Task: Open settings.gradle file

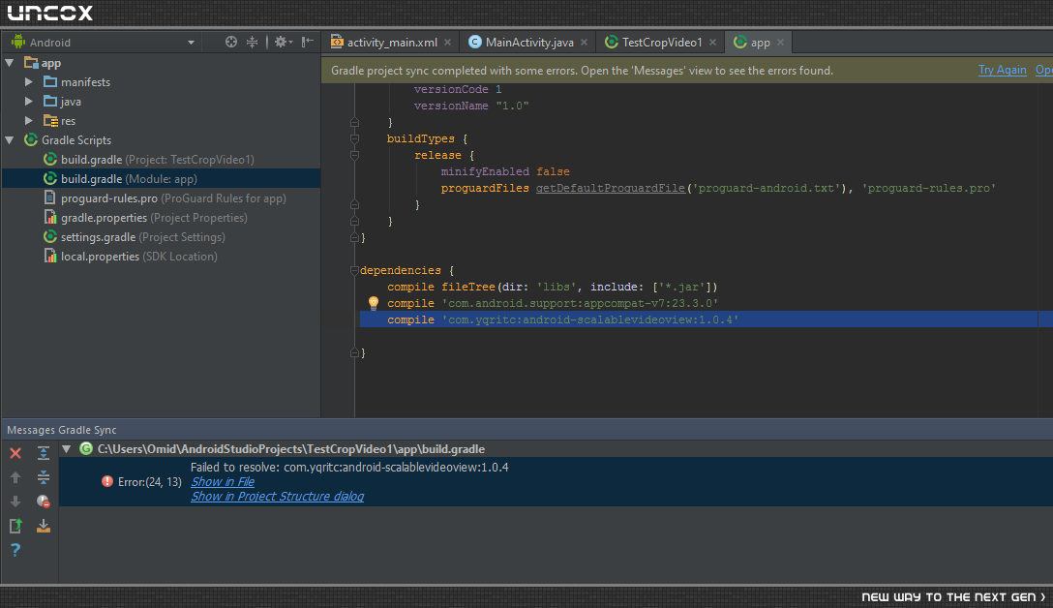Action: 162,237
